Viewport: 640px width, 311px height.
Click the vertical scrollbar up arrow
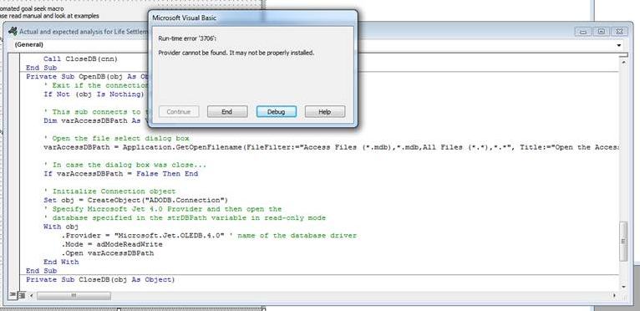[x=623, y=61]
